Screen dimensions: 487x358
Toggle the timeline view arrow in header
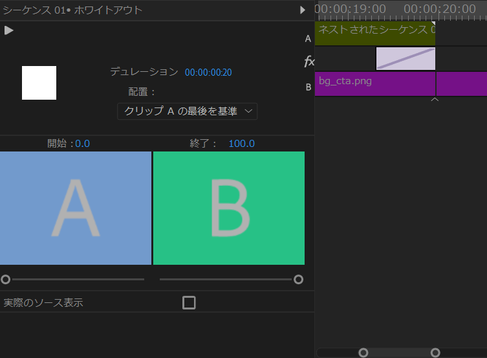pyautogui.click(x=303, y=10)
